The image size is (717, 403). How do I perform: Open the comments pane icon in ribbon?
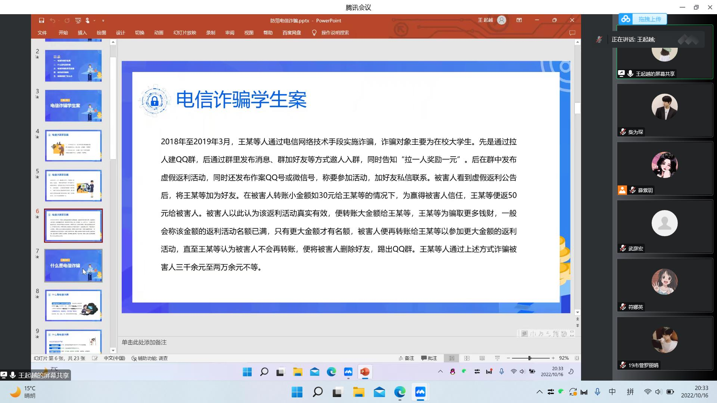572,33
